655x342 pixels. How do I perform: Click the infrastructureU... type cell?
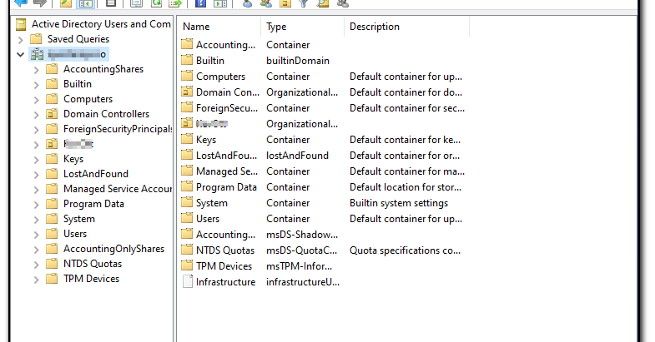click(303, 282)
